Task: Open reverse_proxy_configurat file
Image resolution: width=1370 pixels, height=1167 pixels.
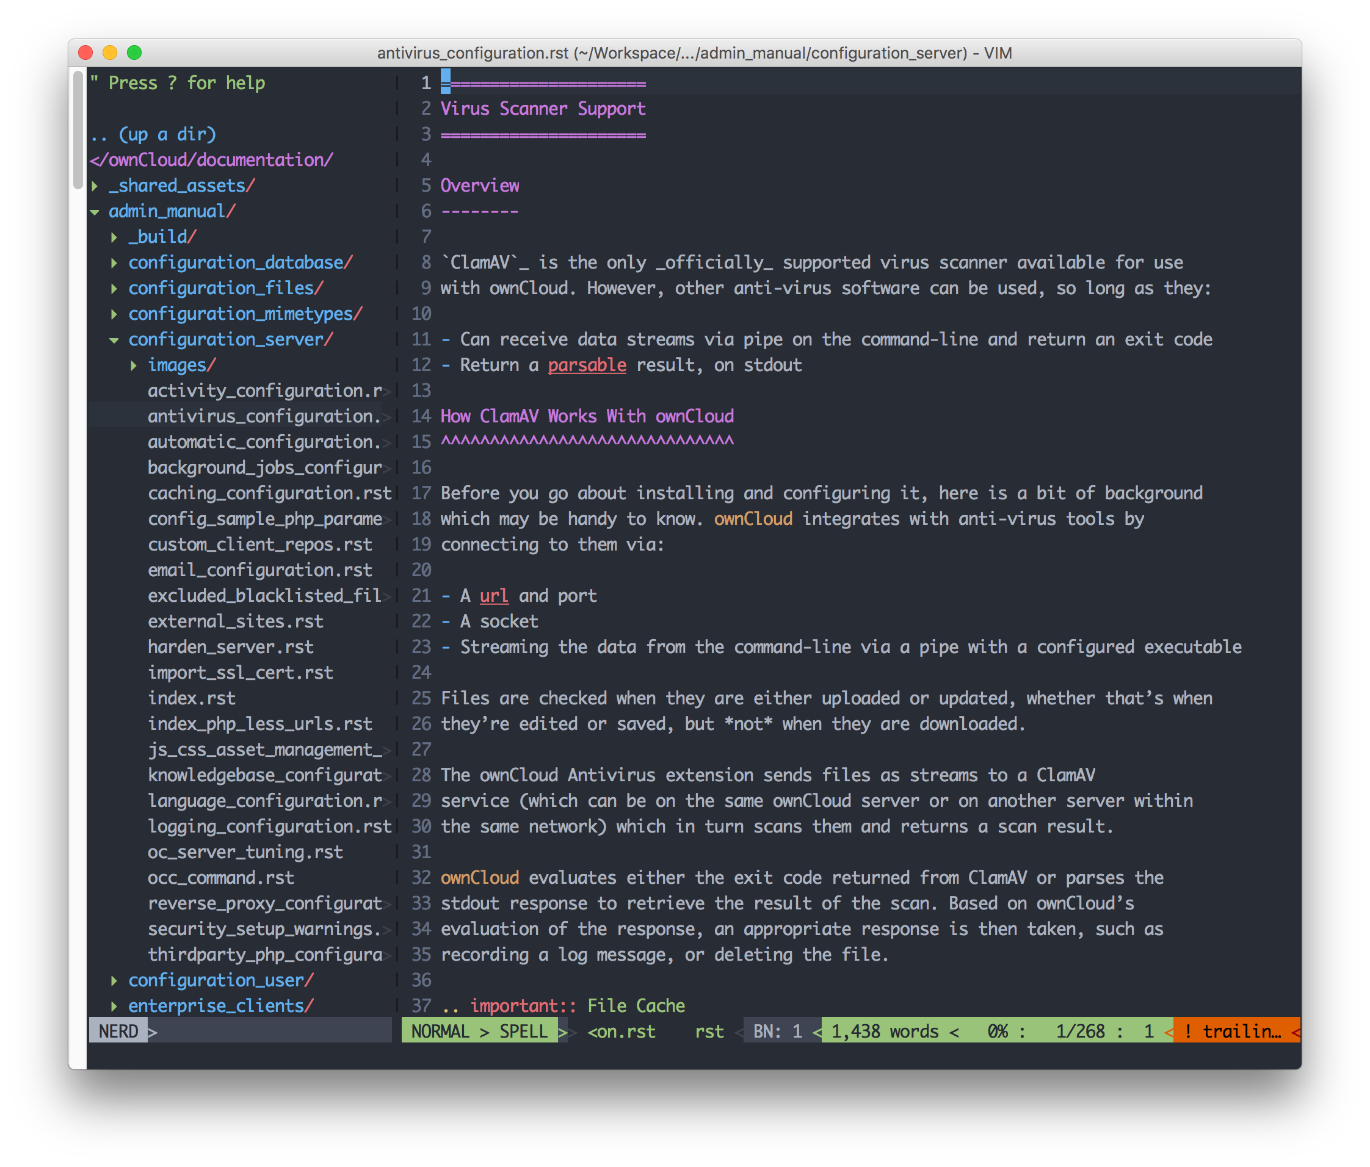Action: coord(265,904)
